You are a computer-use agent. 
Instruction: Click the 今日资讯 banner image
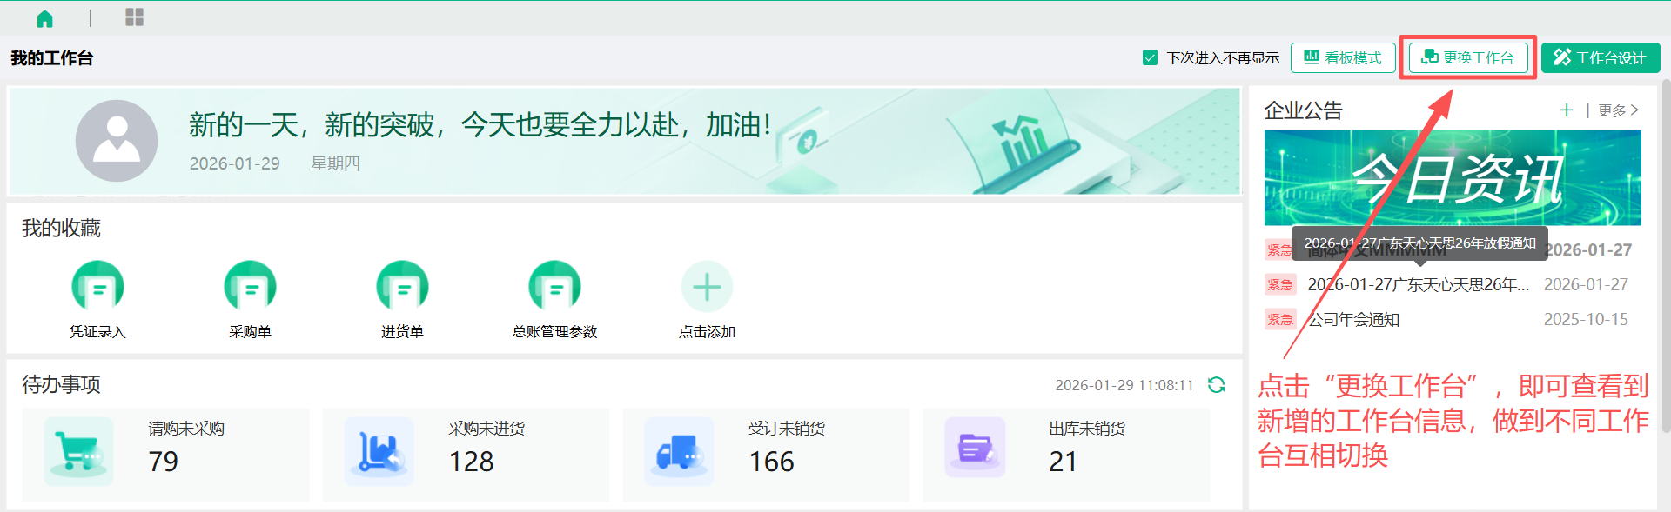[1452, 178]
